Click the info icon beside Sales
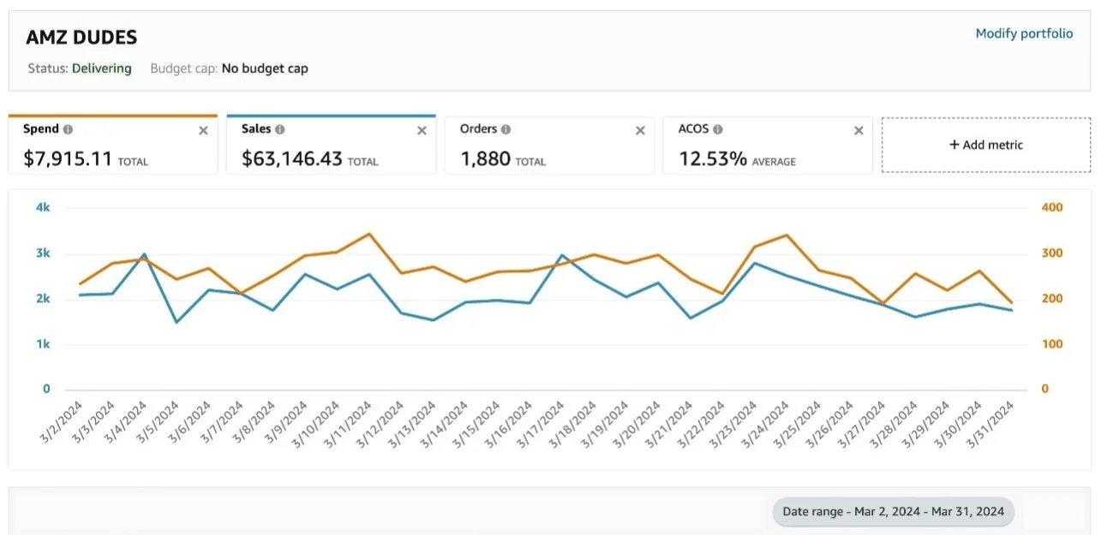This screenshot has height=535, width=1101. [280, 129]
